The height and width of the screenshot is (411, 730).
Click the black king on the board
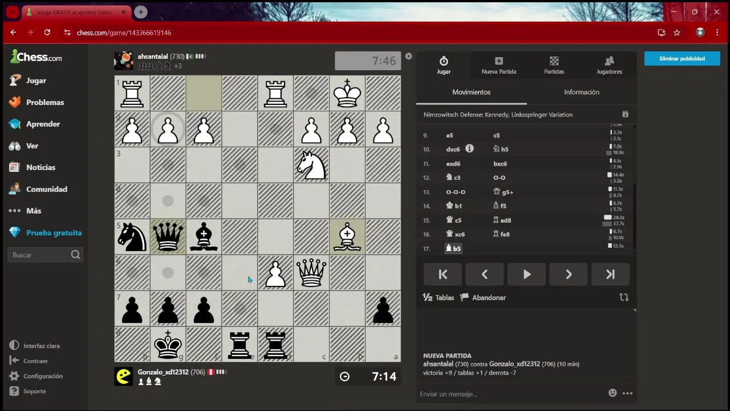168,344
